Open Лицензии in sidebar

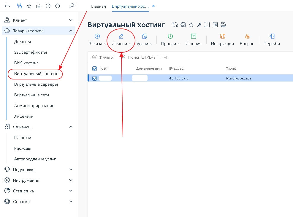(24, 116)
